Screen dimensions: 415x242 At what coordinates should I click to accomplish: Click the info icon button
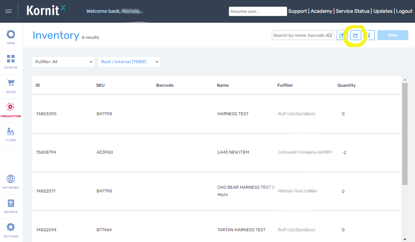point(369,35)
